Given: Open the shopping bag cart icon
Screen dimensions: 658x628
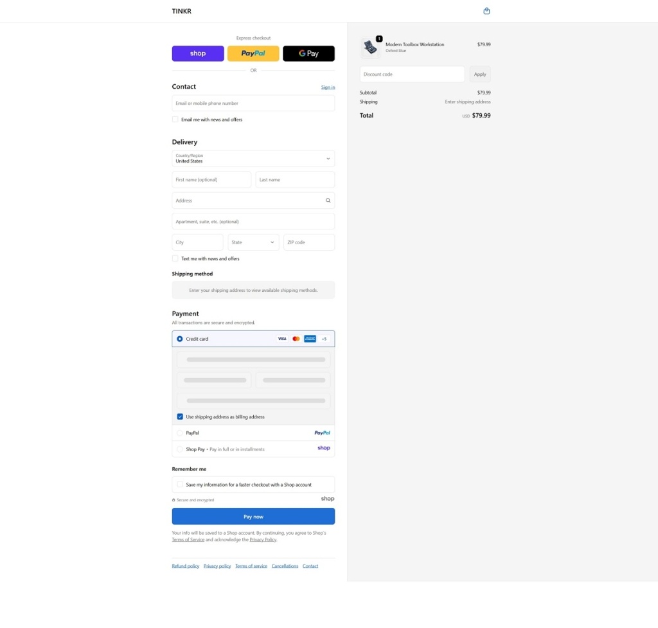Looking at the screenshot, I should tap(486, 11).
